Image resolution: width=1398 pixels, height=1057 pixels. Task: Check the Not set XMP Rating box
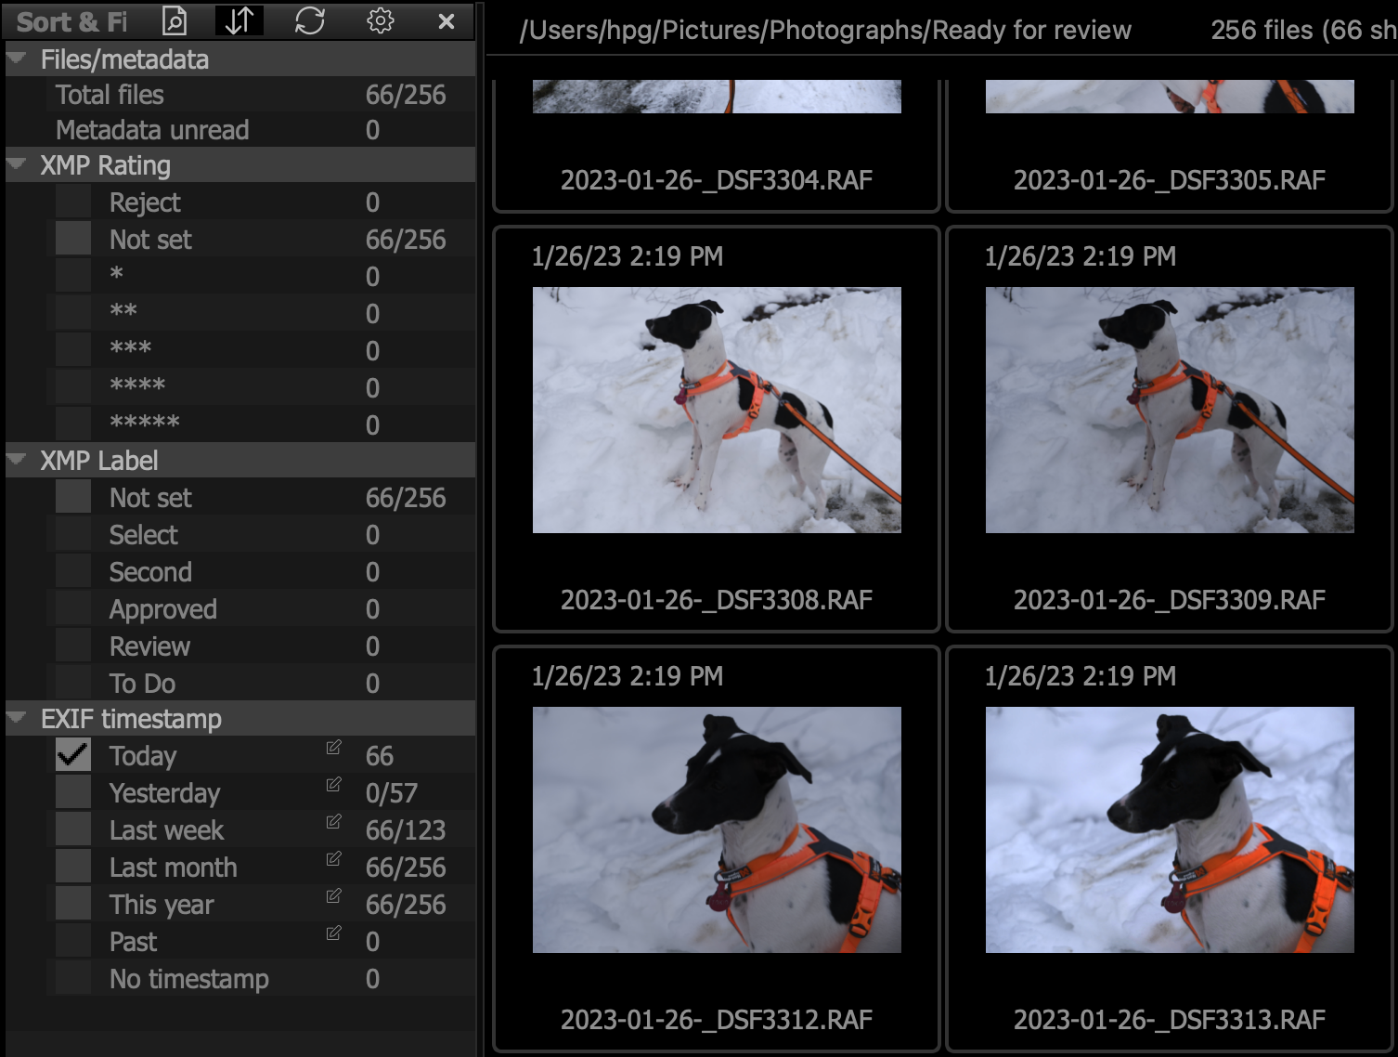tap(73, 239)
